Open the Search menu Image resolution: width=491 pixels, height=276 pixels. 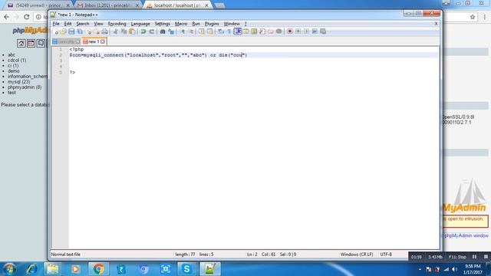(83, 24)
